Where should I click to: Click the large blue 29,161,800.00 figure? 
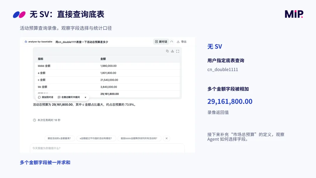click(x=230, y=101)
